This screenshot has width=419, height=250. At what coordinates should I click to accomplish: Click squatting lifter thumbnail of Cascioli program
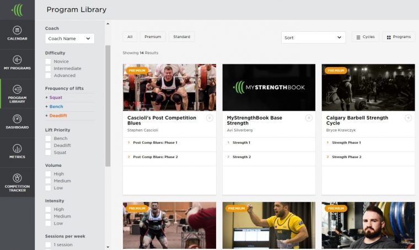tap(169, 87)
